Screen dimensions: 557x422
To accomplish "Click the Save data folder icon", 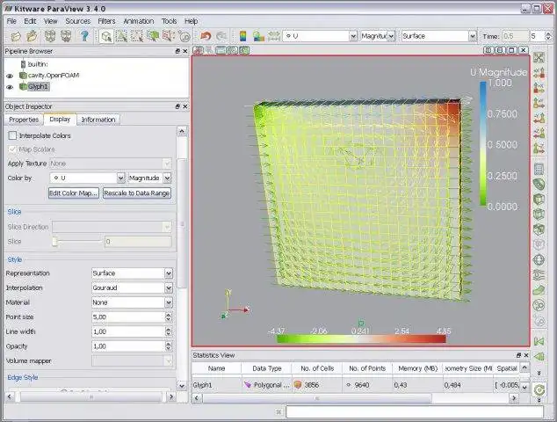I will click(32, 36).
